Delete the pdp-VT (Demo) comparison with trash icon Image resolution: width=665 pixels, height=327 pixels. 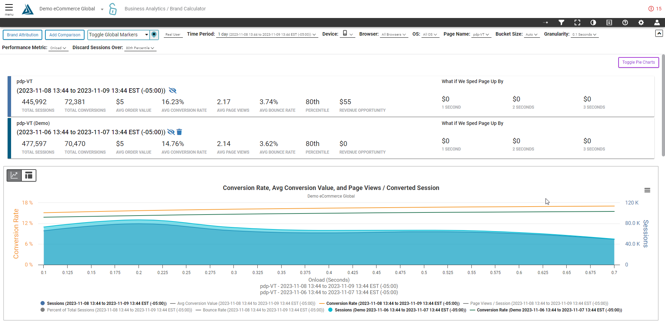pyautogui.click(x=179, y=132)
